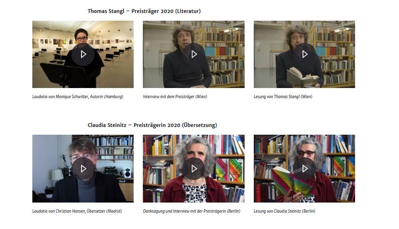This screenshot has width=399, height=229.
Task: Play the Laudatio von Monique Schwitter video
Action: (83, 54)
